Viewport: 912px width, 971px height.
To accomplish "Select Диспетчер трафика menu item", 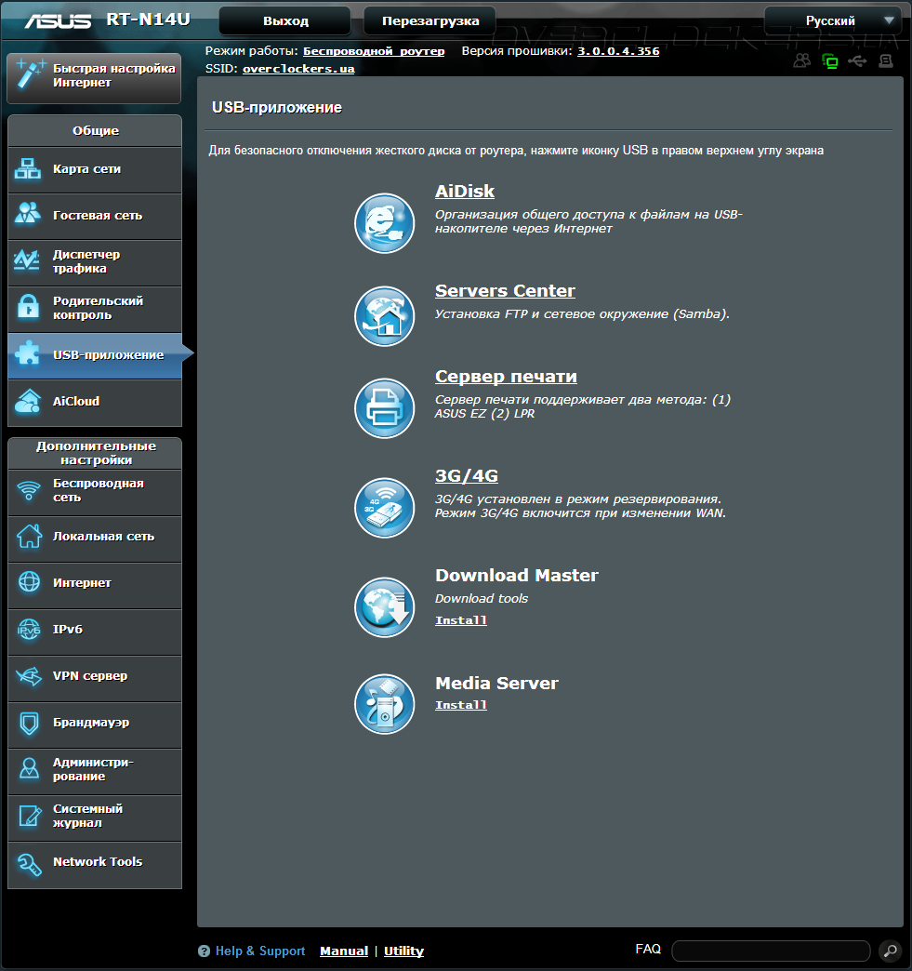I will pyautogui.click(x=95, y=262).
